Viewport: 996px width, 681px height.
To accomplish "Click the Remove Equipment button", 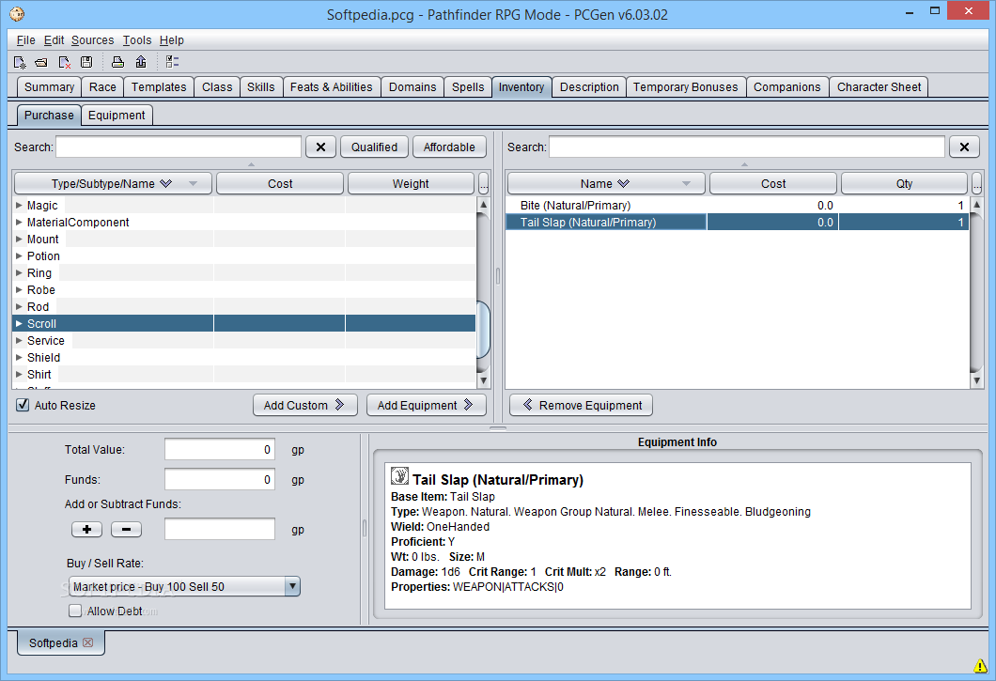I will pos(582,405).
